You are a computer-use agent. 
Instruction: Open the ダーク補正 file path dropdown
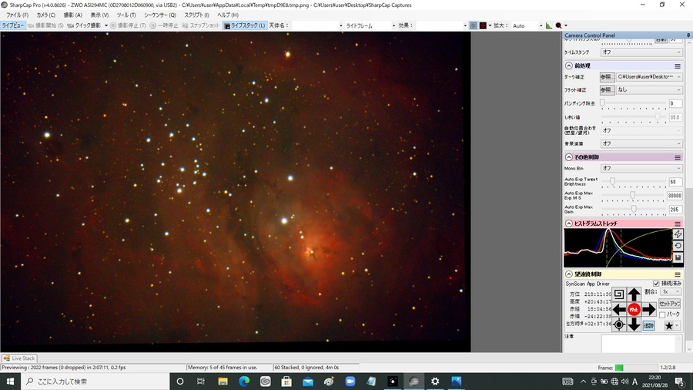pyautogui.click(x=649, y=77)
